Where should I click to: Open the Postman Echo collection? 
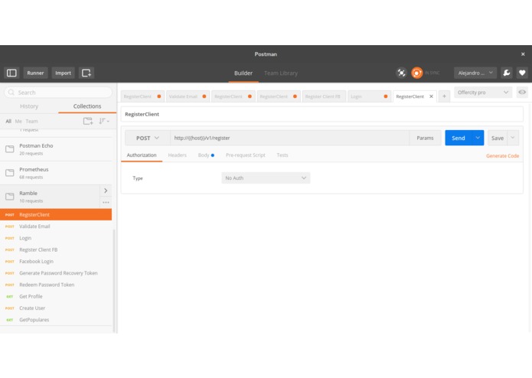click(56, 149)
